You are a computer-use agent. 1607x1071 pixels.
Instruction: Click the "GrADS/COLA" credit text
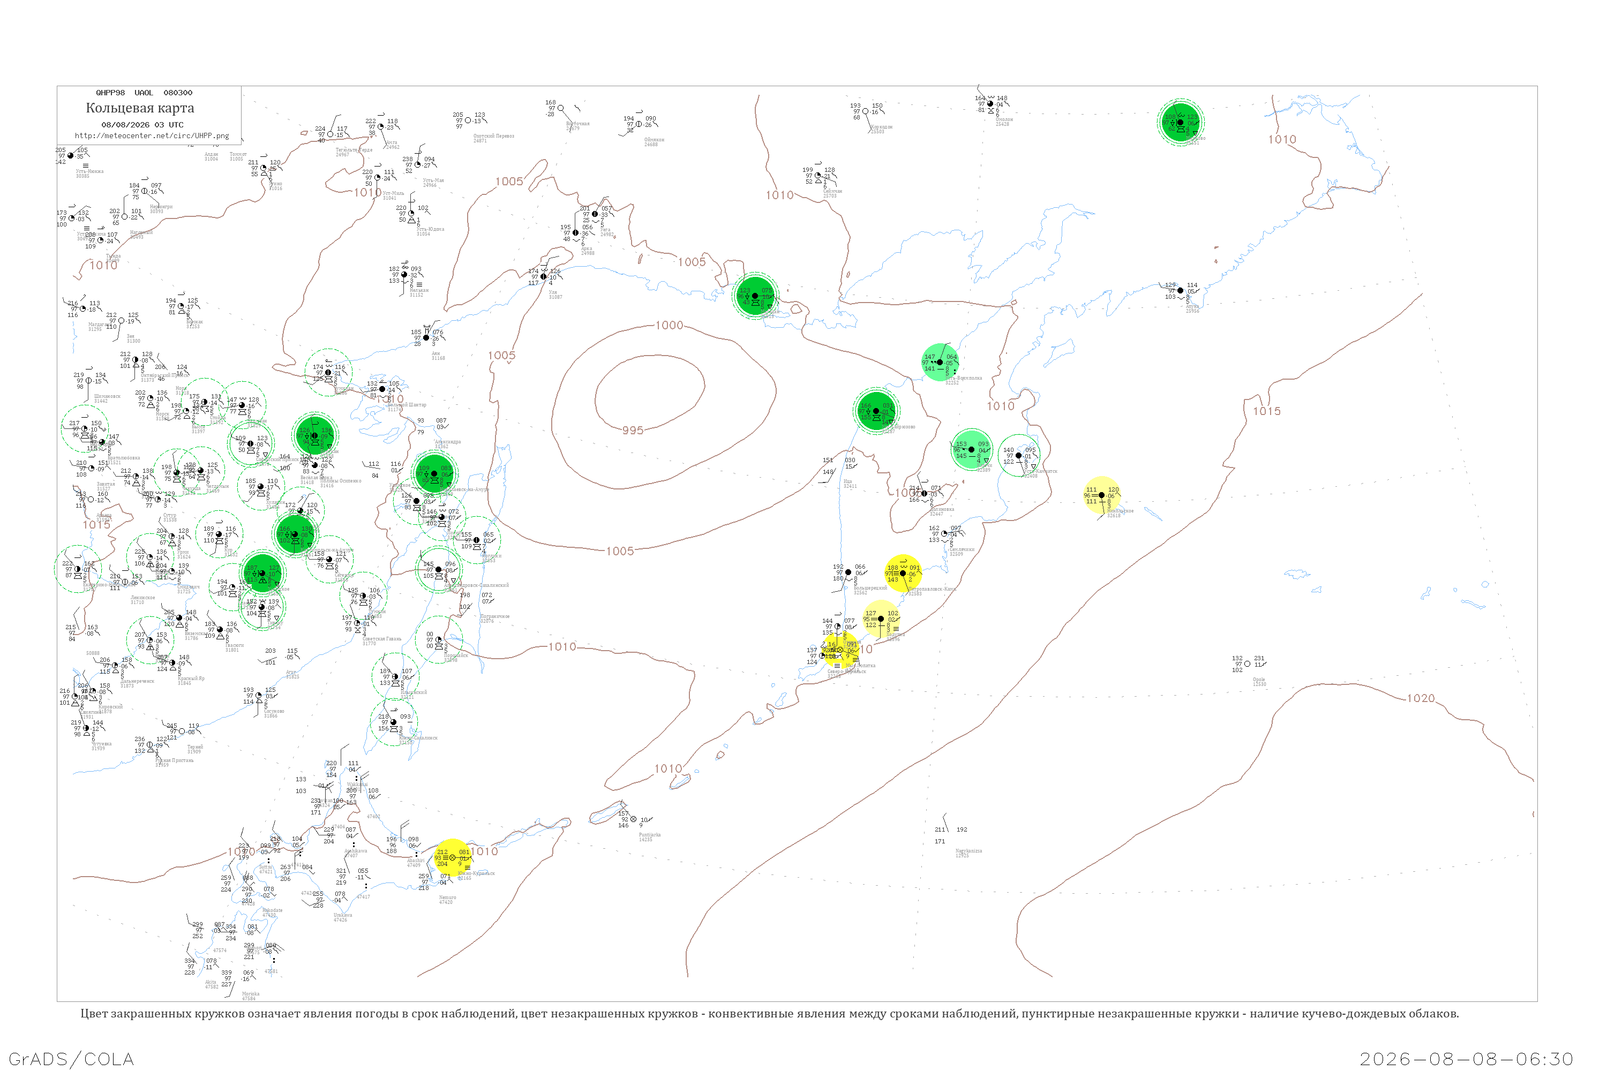coord(71,1059)
